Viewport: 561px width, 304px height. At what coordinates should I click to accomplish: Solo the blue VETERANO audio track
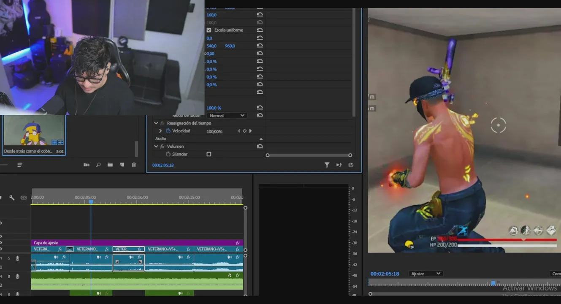9,258
